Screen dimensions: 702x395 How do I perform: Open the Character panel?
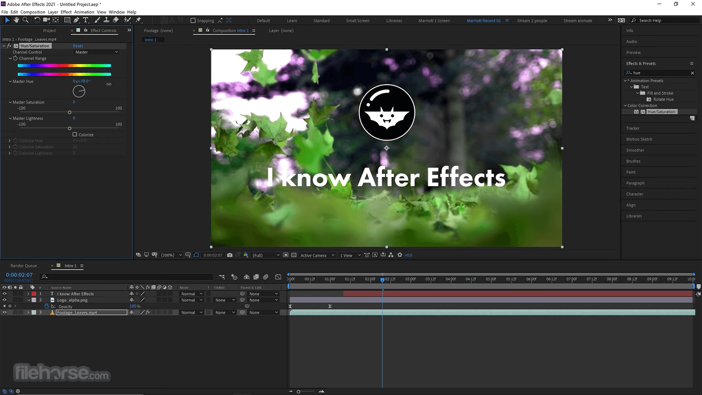coord(634,194)
